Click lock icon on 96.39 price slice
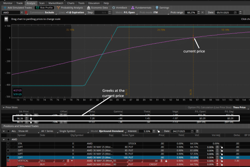250x167 pixels. coord(30,118)
